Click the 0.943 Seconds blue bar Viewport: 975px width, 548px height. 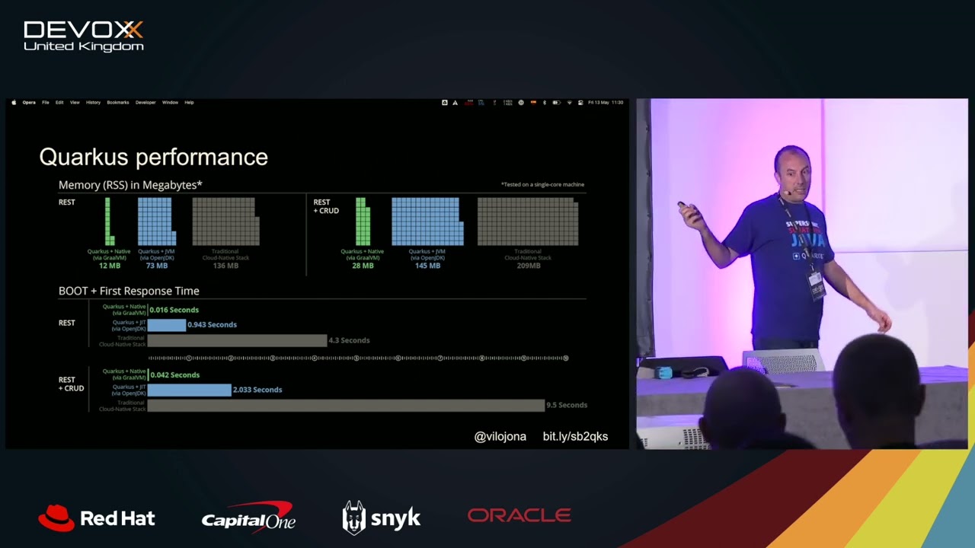click(x=167, y=325)
